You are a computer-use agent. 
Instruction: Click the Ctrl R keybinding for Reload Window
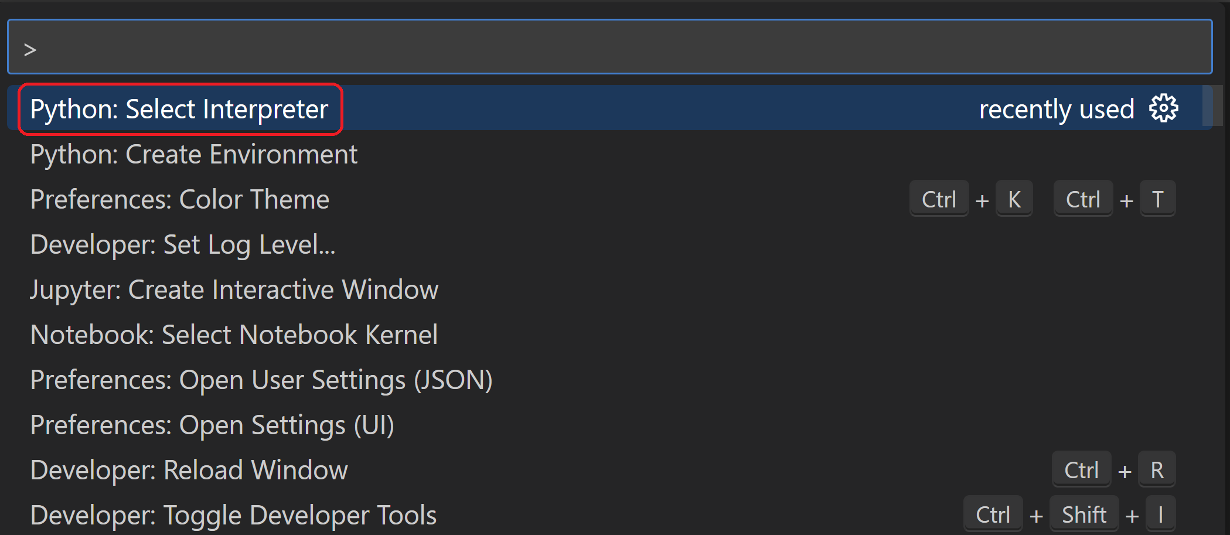1113,471
